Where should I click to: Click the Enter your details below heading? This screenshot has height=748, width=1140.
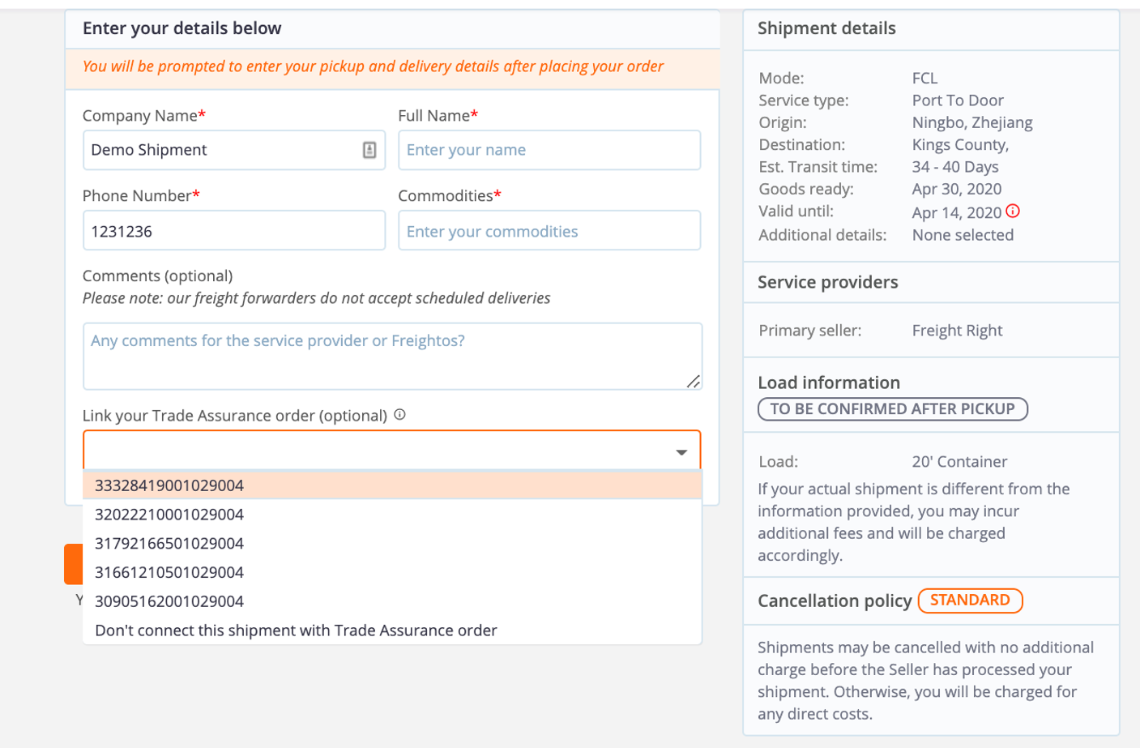(182, 28)
